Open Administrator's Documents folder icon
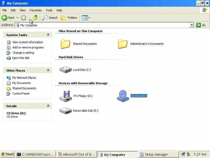210x158 pixels. point(122,44)
